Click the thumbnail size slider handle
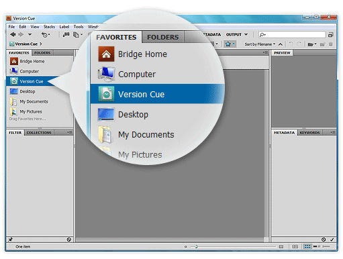The image size is (343, 259). click(x=196, y=247)
